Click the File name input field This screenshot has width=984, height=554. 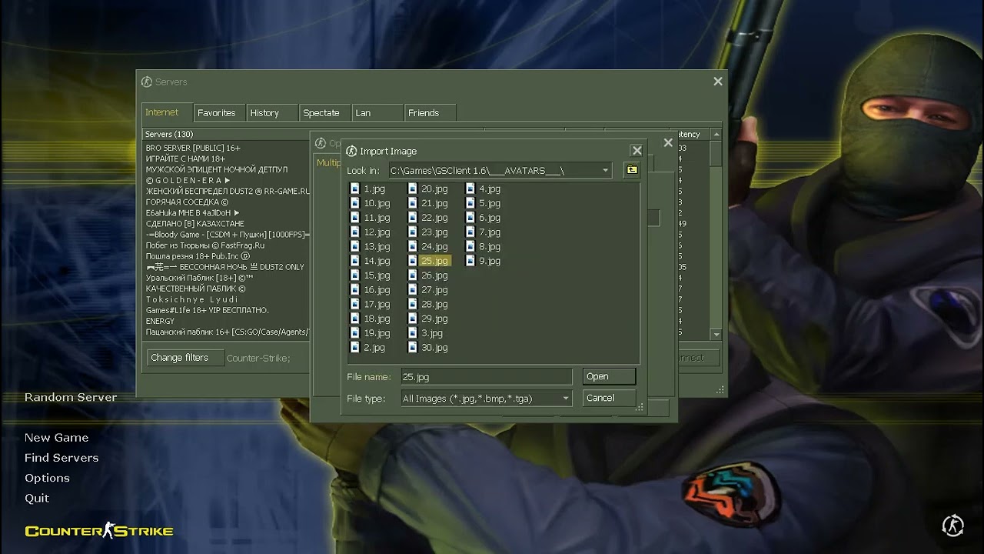(486, 377)
